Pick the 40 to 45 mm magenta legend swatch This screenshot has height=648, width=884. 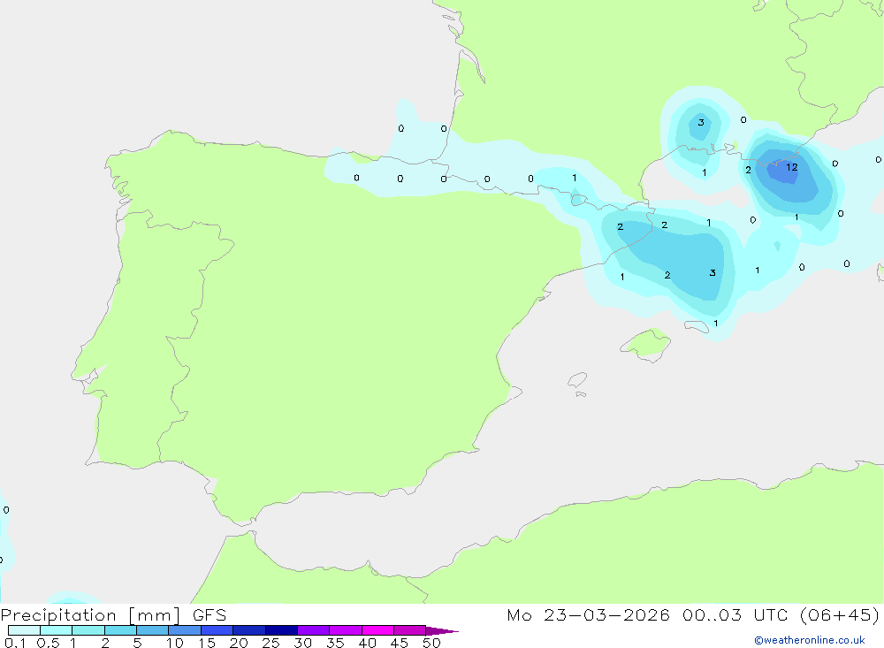(377, 630)
